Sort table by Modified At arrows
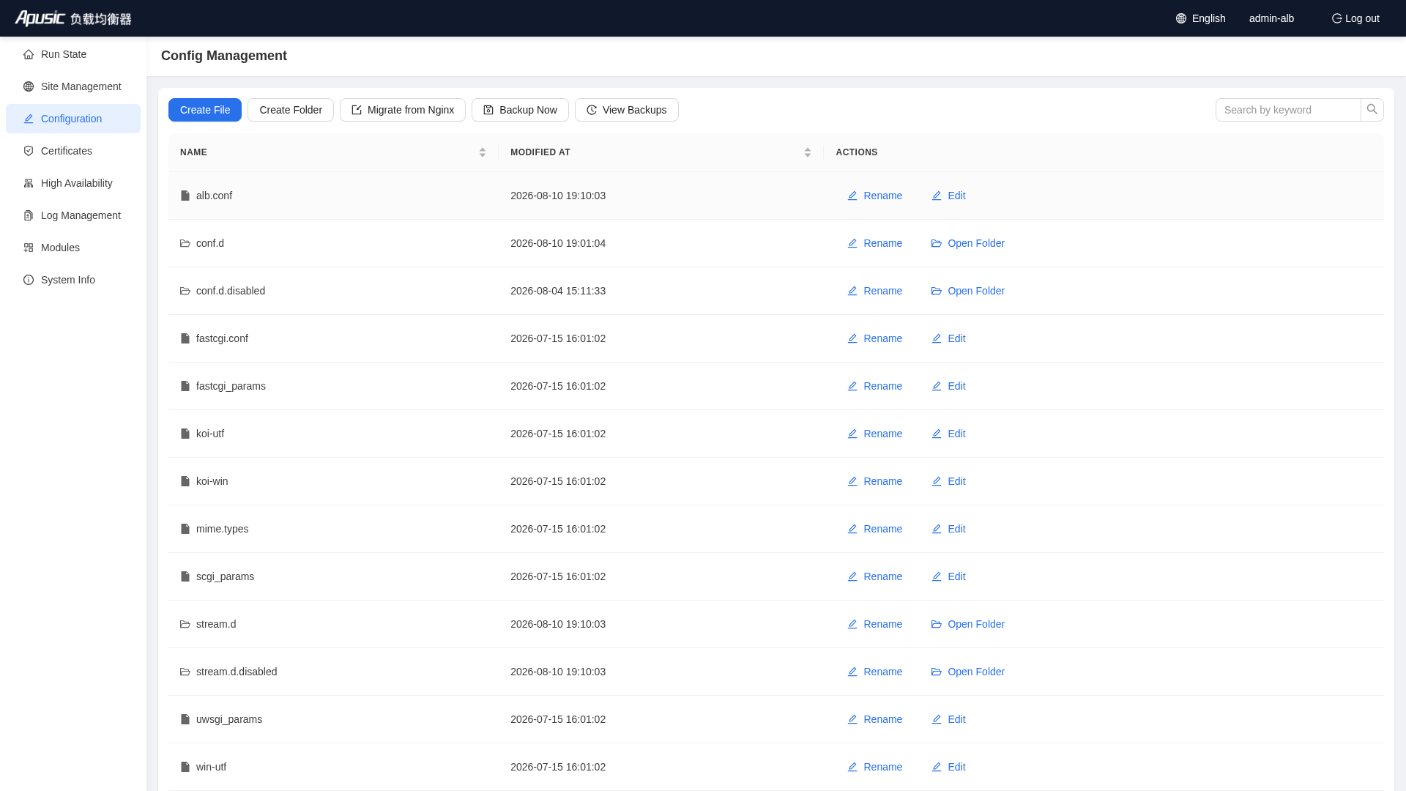1406x791 pixels. [808, 152]
